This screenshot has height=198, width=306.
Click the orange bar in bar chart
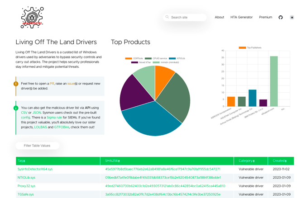coord(231,102)
